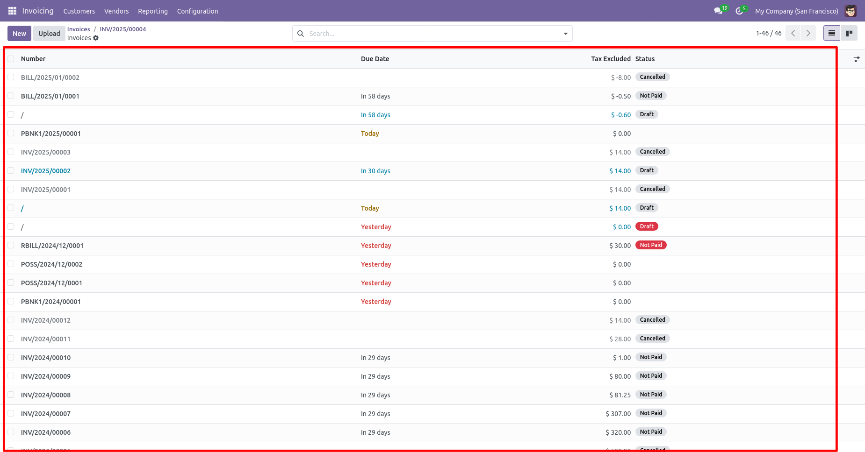Open optional columns adjust icon

[857, 59]
